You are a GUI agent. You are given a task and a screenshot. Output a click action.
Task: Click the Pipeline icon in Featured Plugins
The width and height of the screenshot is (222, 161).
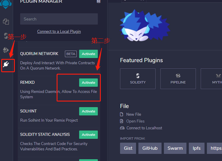[x=178, y=76]
